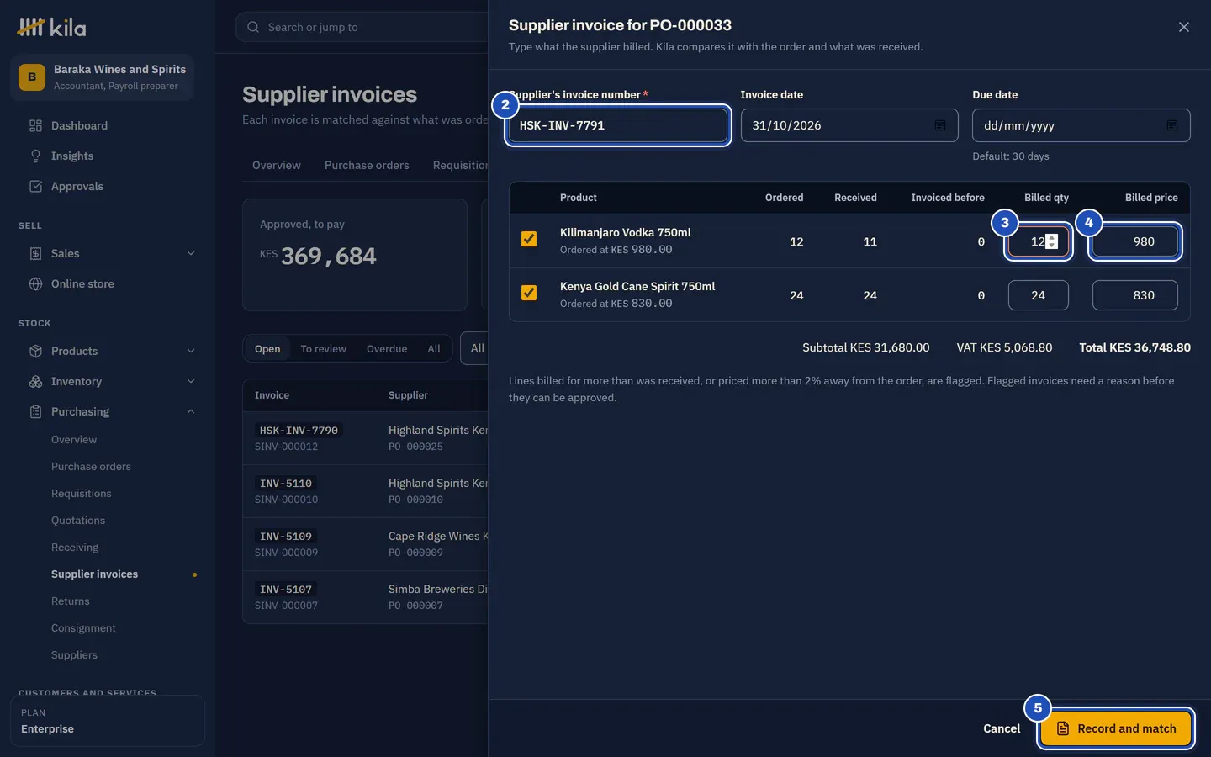Expand the Products menu chevron
Image resolution: width=1211 pixels, height=757 pixels.
(191, 352)
